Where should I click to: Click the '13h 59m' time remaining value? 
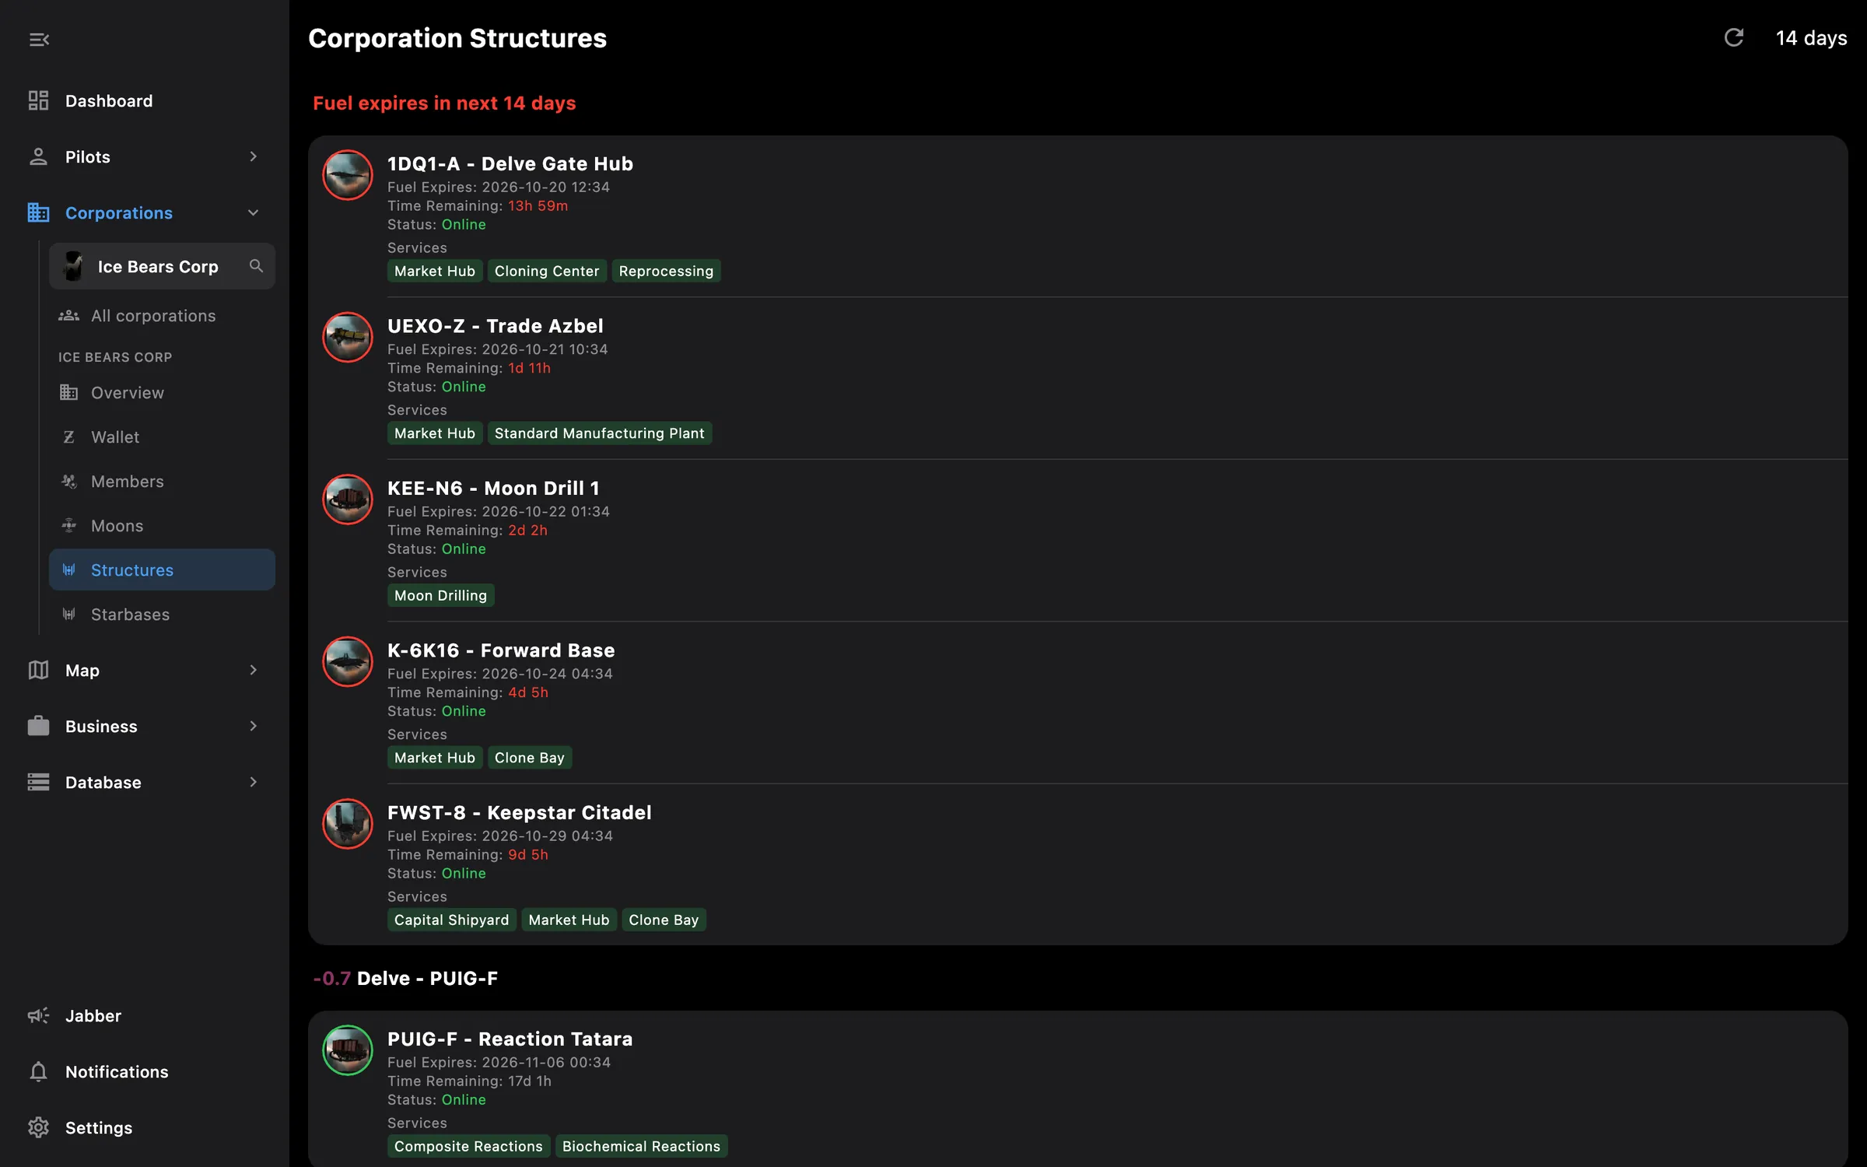[538, 205]
